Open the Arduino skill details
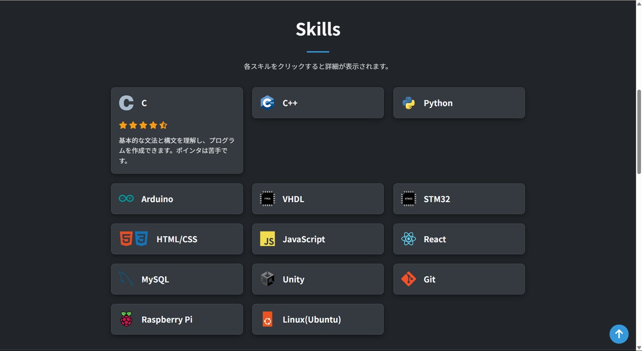This screenshot has width=642, height=351. coord(177,198)
